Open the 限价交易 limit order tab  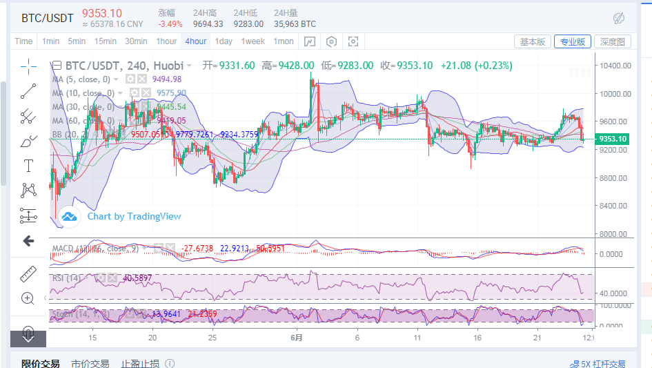pyautogui.click(x=40, y=364)
